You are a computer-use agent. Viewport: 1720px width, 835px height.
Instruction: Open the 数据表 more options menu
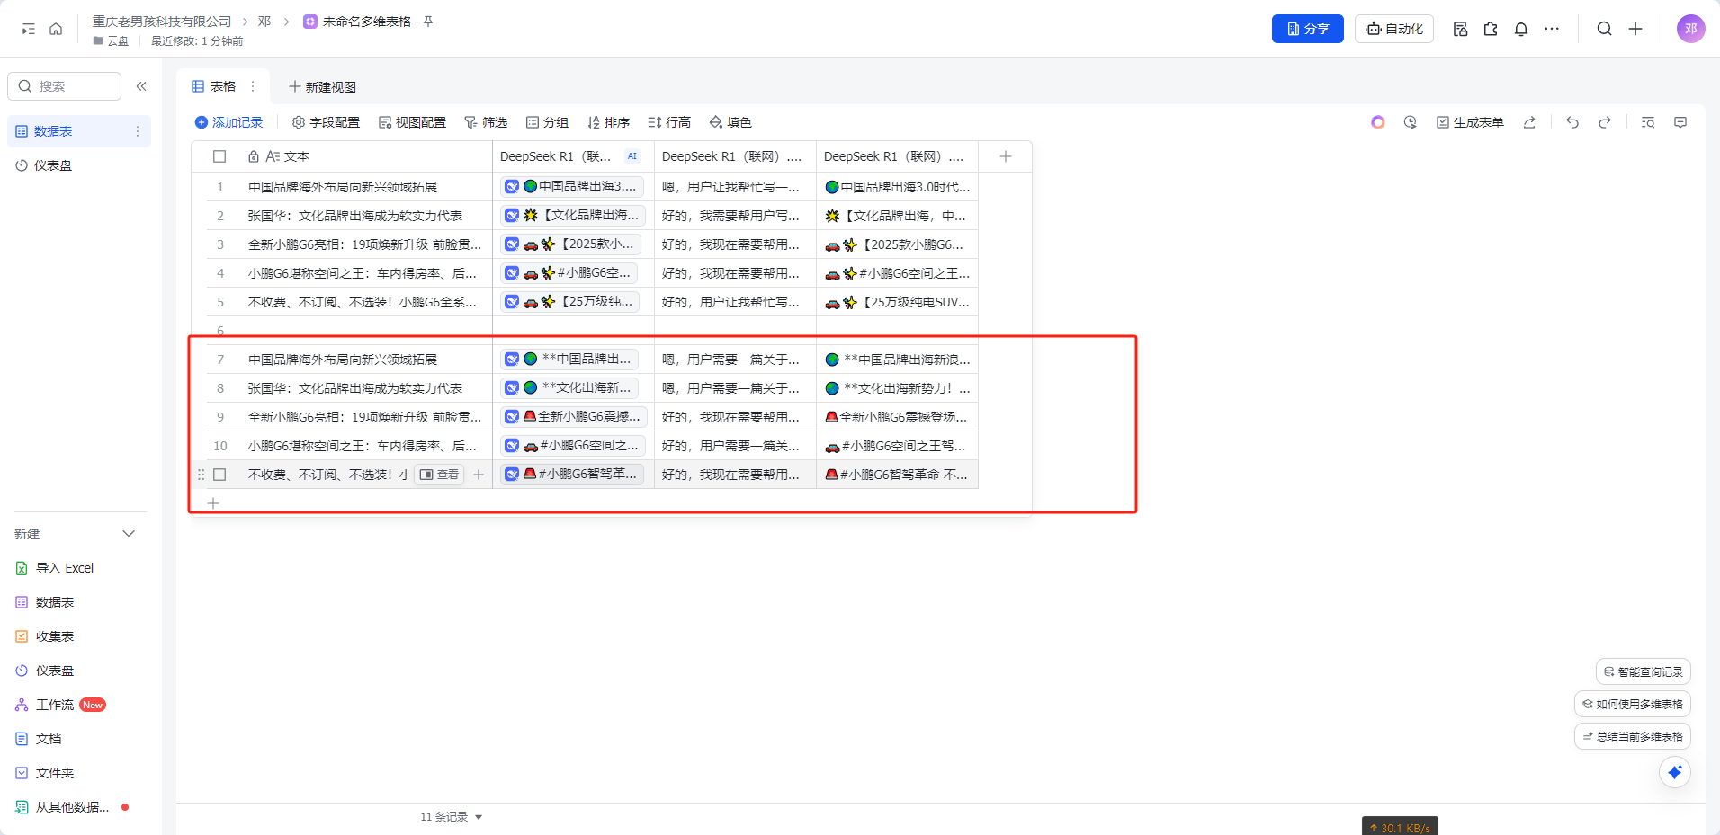138,131
